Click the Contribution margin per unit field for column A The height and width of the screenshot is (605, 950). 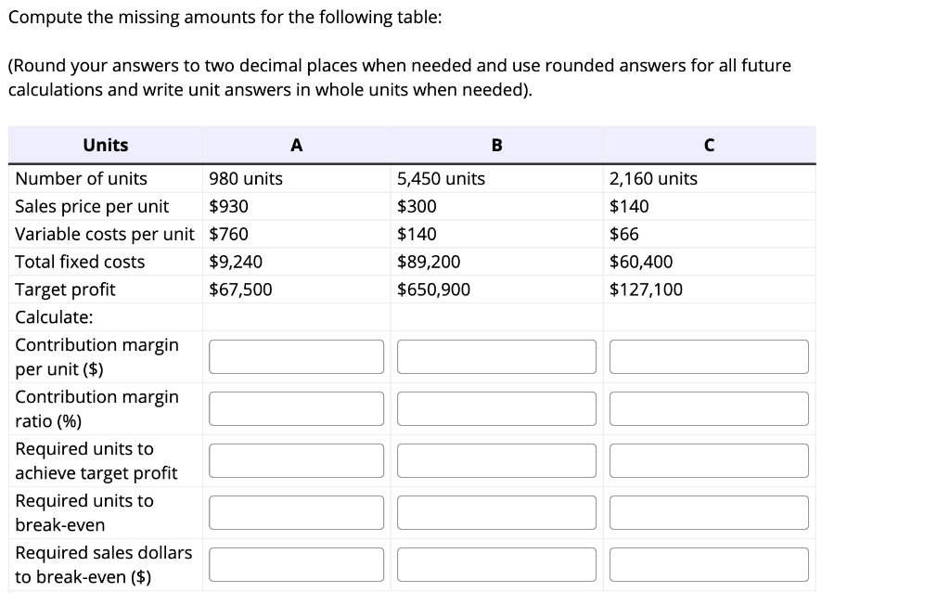pos(296,355)
